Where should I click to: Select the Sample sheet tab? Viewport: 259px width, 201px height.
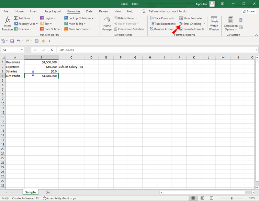[30, 192]
